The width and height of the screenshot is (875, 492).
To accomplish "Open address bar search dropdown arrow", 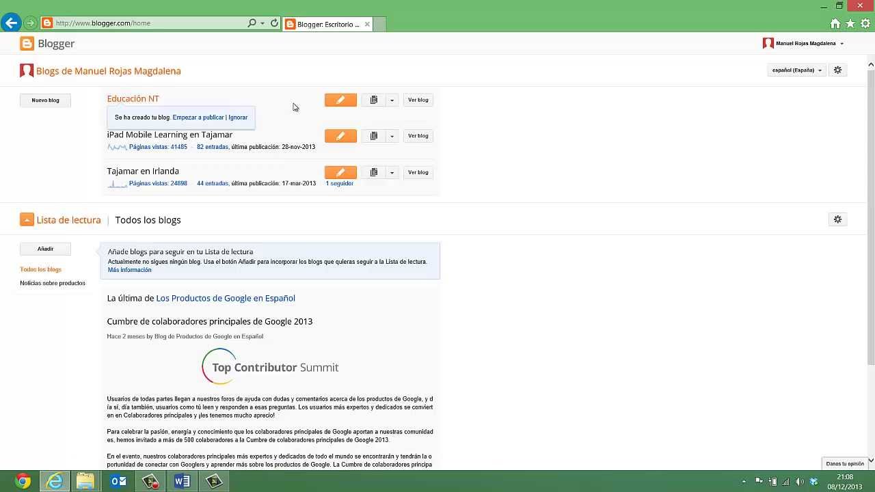I will (x=262, y=23).
